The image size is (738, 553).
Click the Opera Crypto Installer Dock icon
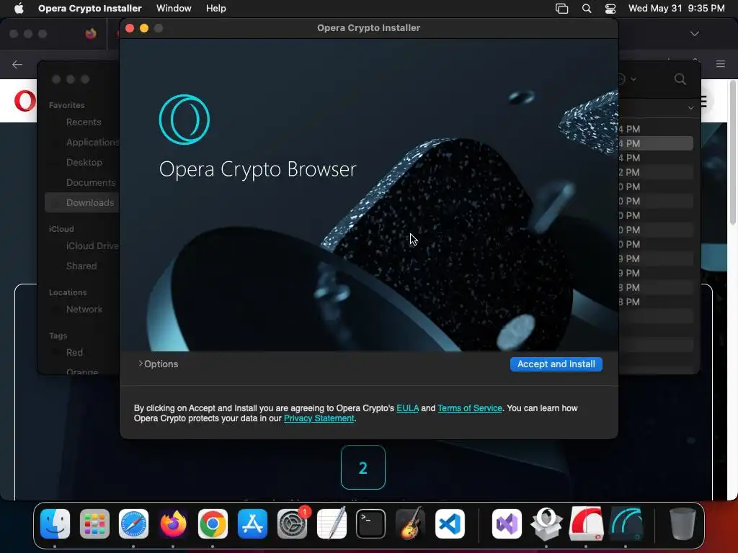[626, 523]
